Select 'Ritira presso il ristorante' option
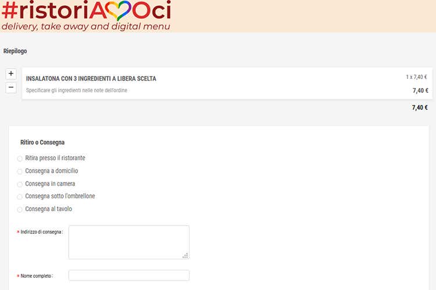This screenshot has height=290, width=436. click(20, 158)
